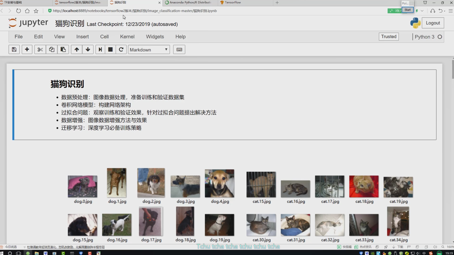
Task: Open the command palette keyboard icon
Action: (179, 49)
